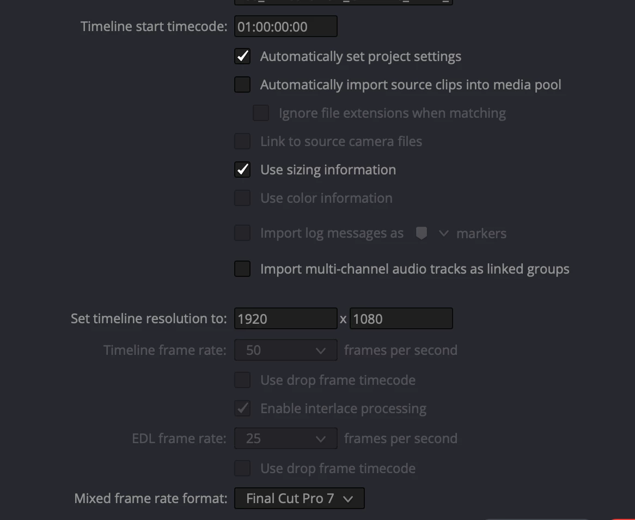The height and width of the screenshot is (520, 635).
Task: Toggle Use sizing information checkbox
Action: click(x=242, y=170)
